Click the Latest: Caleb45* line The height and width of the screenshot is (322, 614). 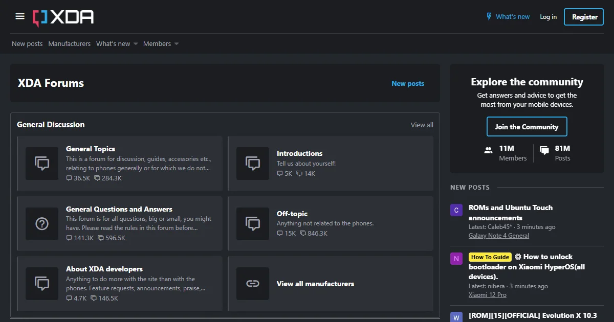coord(512,227)
